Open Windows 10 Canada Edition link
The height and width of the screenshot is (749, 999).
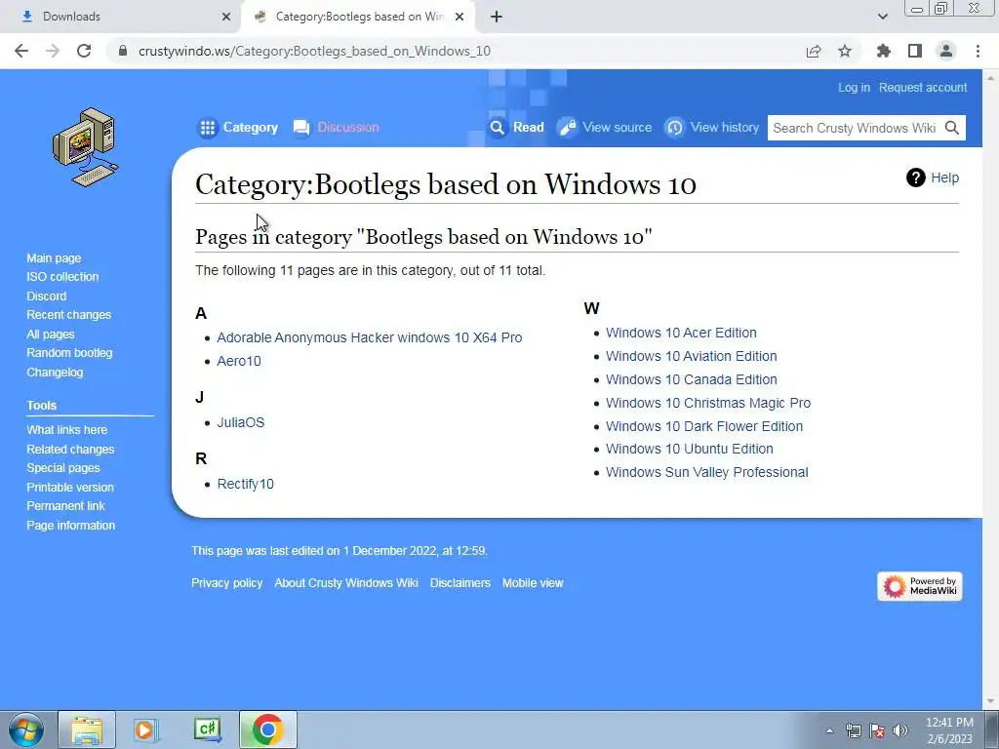(692, 379)
